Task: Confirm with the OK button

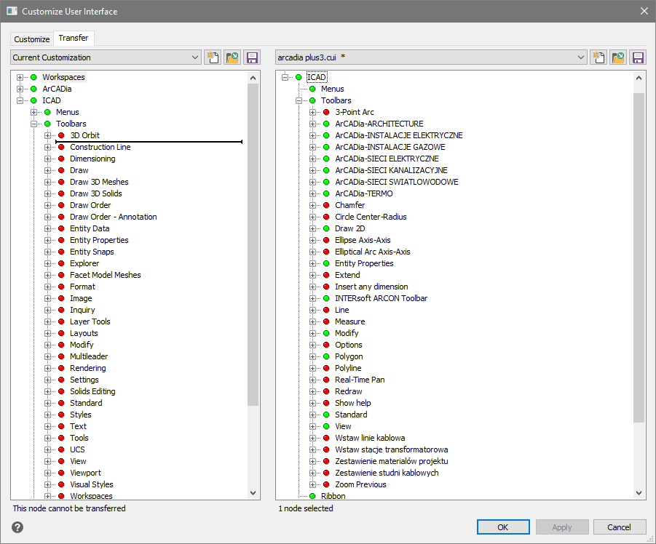Action: 503,527
